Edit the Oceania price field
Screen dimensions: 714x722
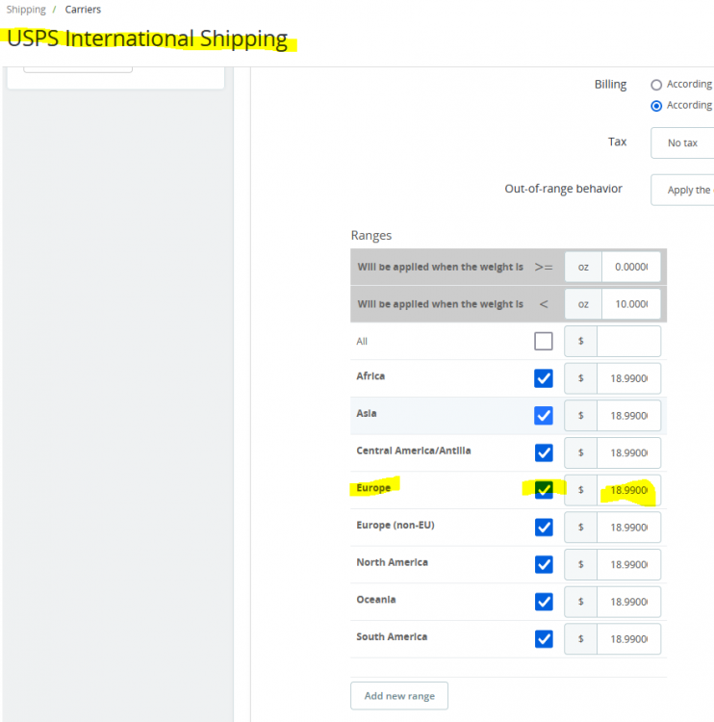(628, 602)
